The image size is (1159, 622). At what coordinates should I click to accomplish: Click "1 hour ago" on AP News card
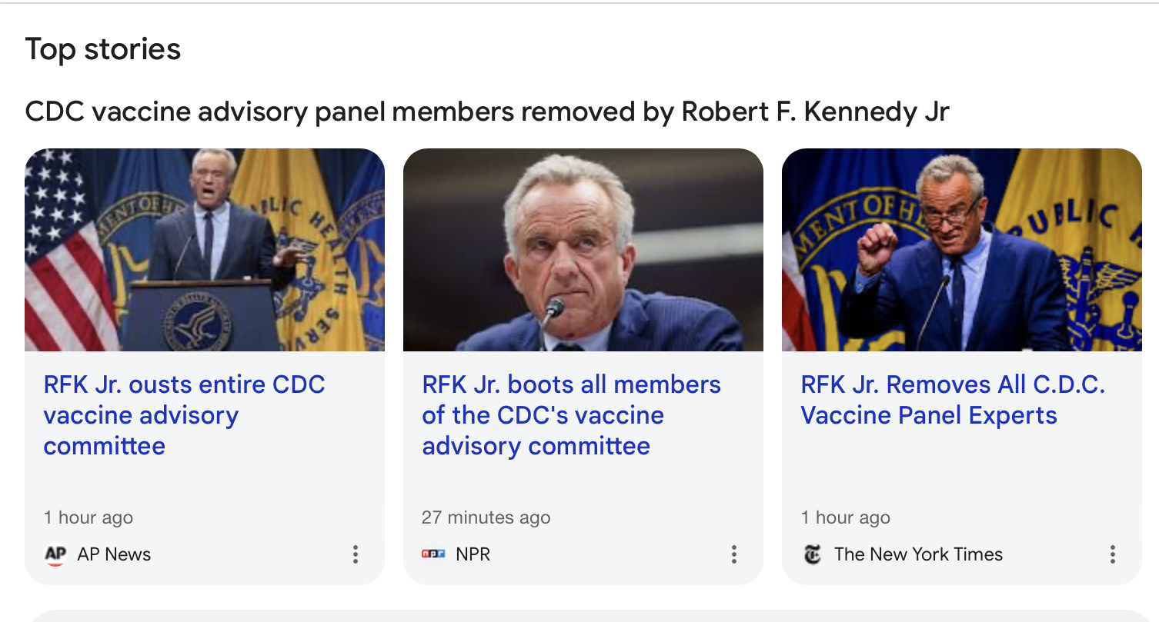pyautogui.click(x=89, y=517)
